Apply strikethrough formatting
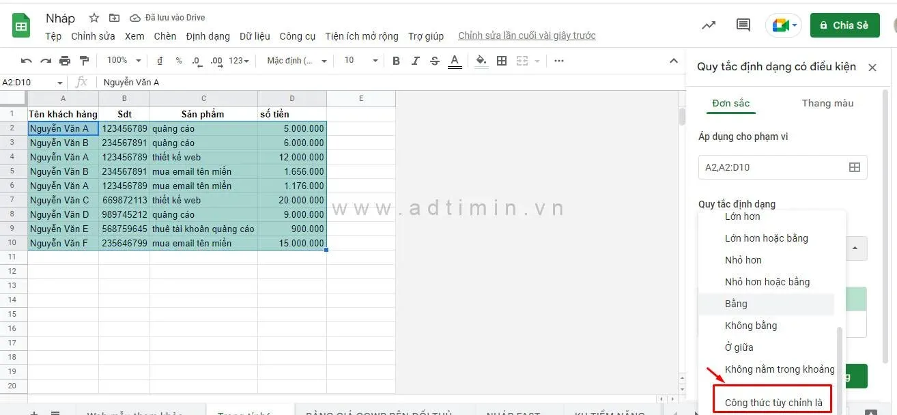The image size is (897, 415). [x=435, y=61]
